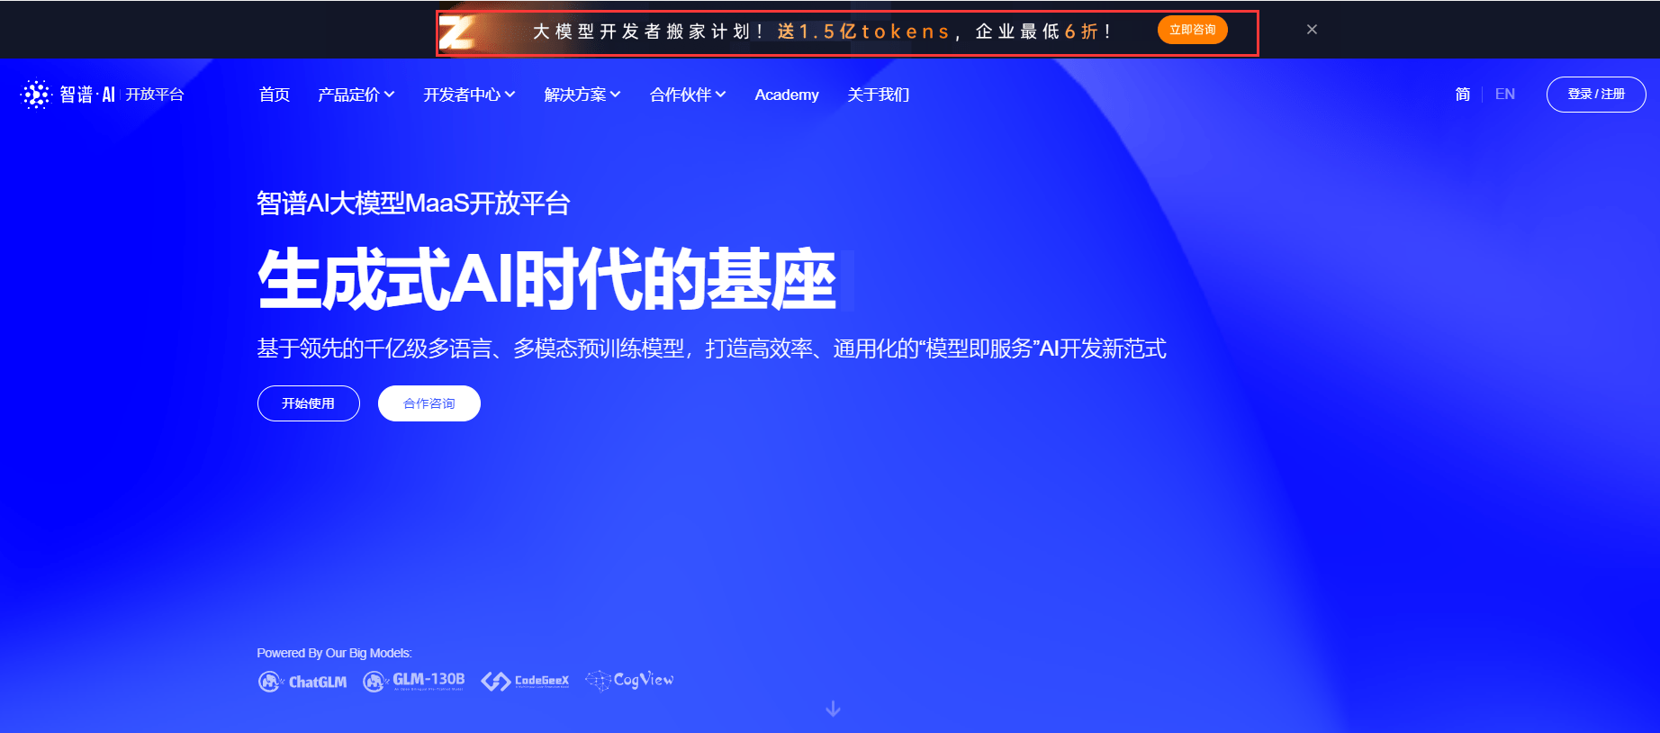This screenshot has width=1660, height=733.
Task: Click the headline 生成式AI时代的基座
Action: click(x=547, y=280)
